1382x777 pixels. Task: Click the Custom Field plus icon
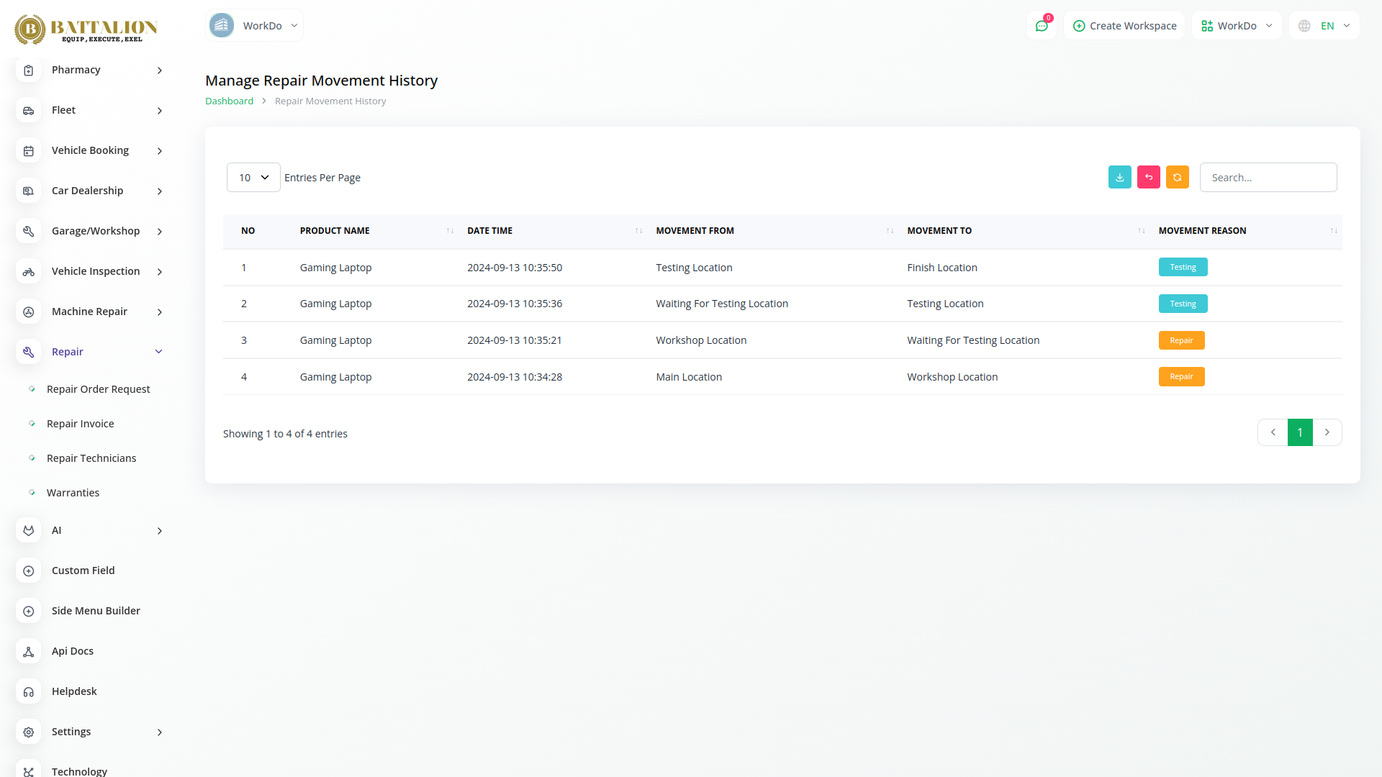click(x=29, y=571)
